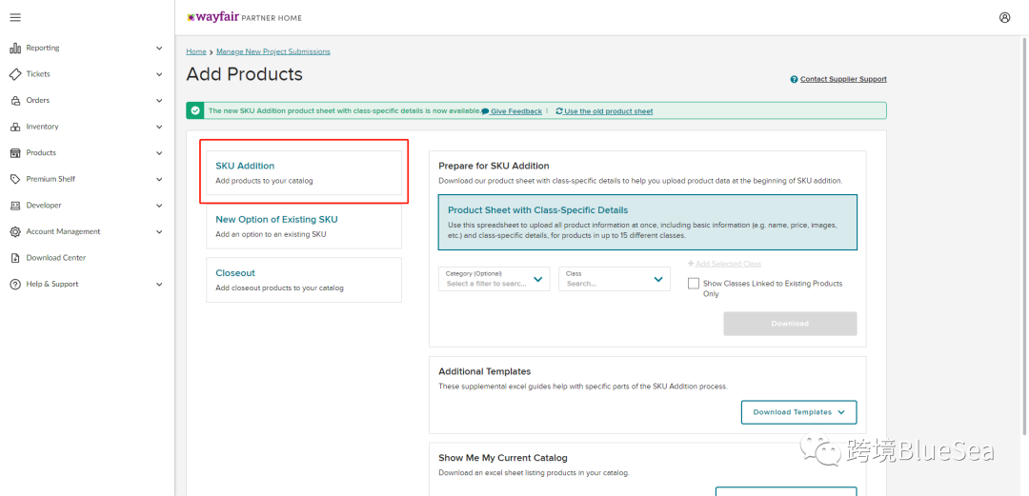
Task: Select Product Sheet with Class-Specific Details card
Action: point(648,223)
